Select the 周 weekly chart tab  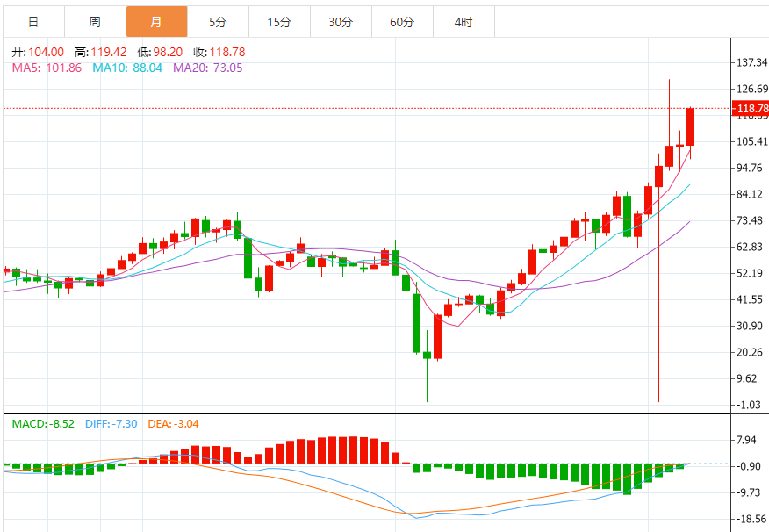94,22
